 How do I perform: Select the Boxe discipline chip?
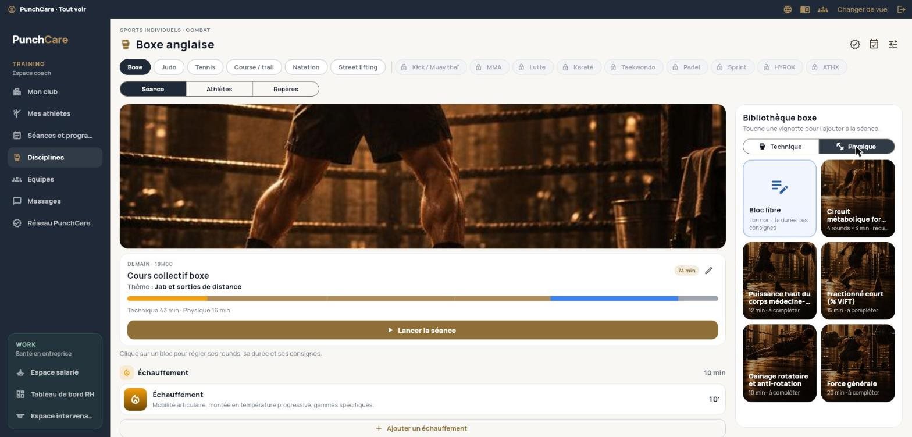(135, 67)
